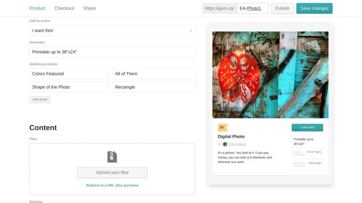362x203 pixels.
Task: Click the zip file icon in upload area
Action: point(112,157)
